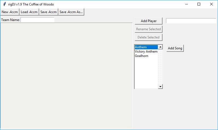The width and height of the screenshot is (218, 130).
Task: Maximize the rigDJ window
Action: (199, 4)
